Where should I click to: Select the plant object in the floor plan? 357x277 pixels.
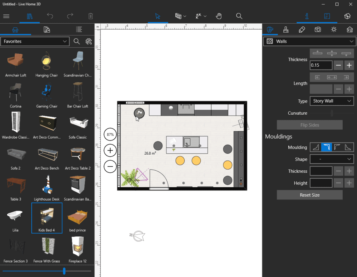pyautogui.click(x=129, y=178)
